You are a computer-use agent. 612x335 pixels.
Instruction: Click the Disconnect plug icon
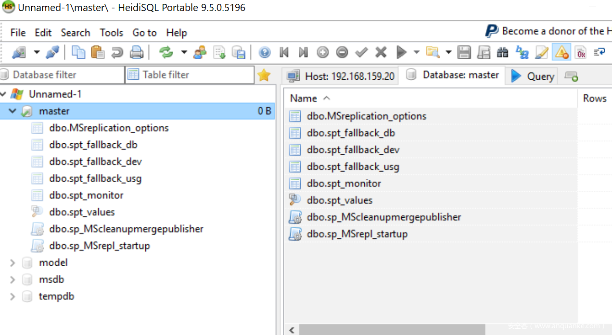pyautogui.click(x=52, y=52)
